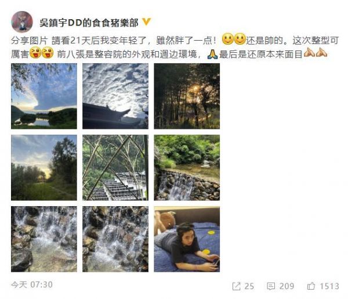Open the grassy path at dusk photo
This screenshot has width=348, height=299.
tap(44, 168)
